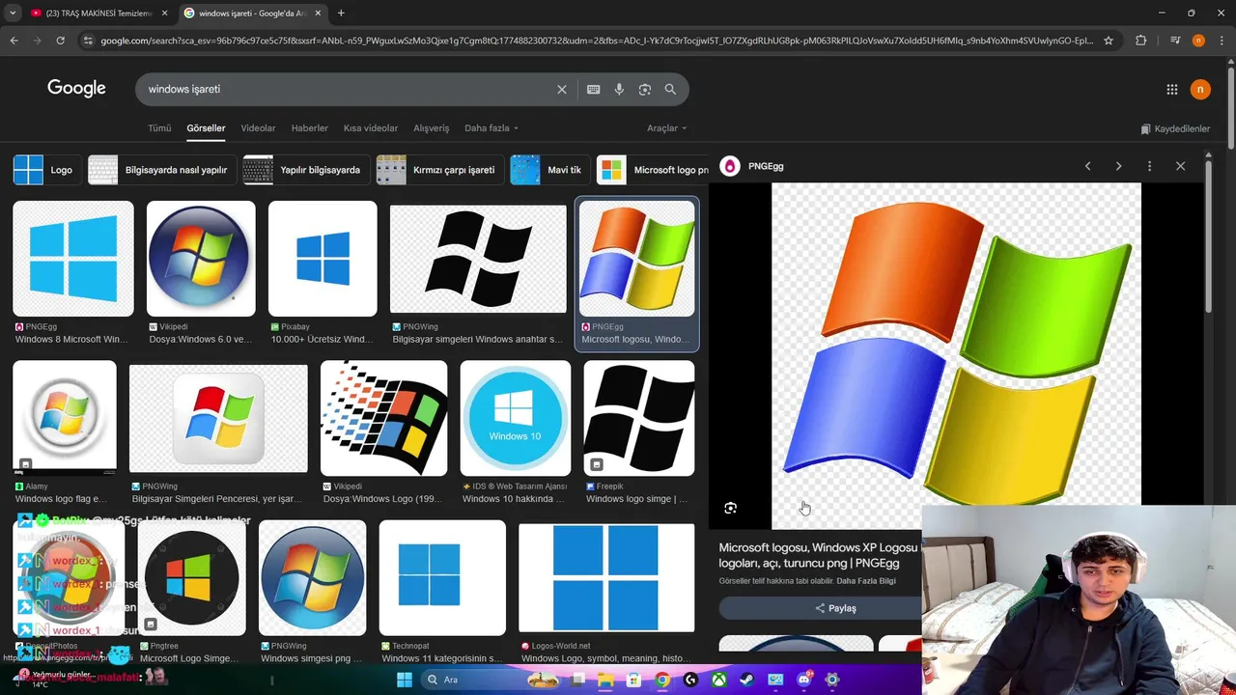Viewport: 1236px width, 695px height.
Task: Switch to the Alışveriş tab
Action: coord(432,128)
